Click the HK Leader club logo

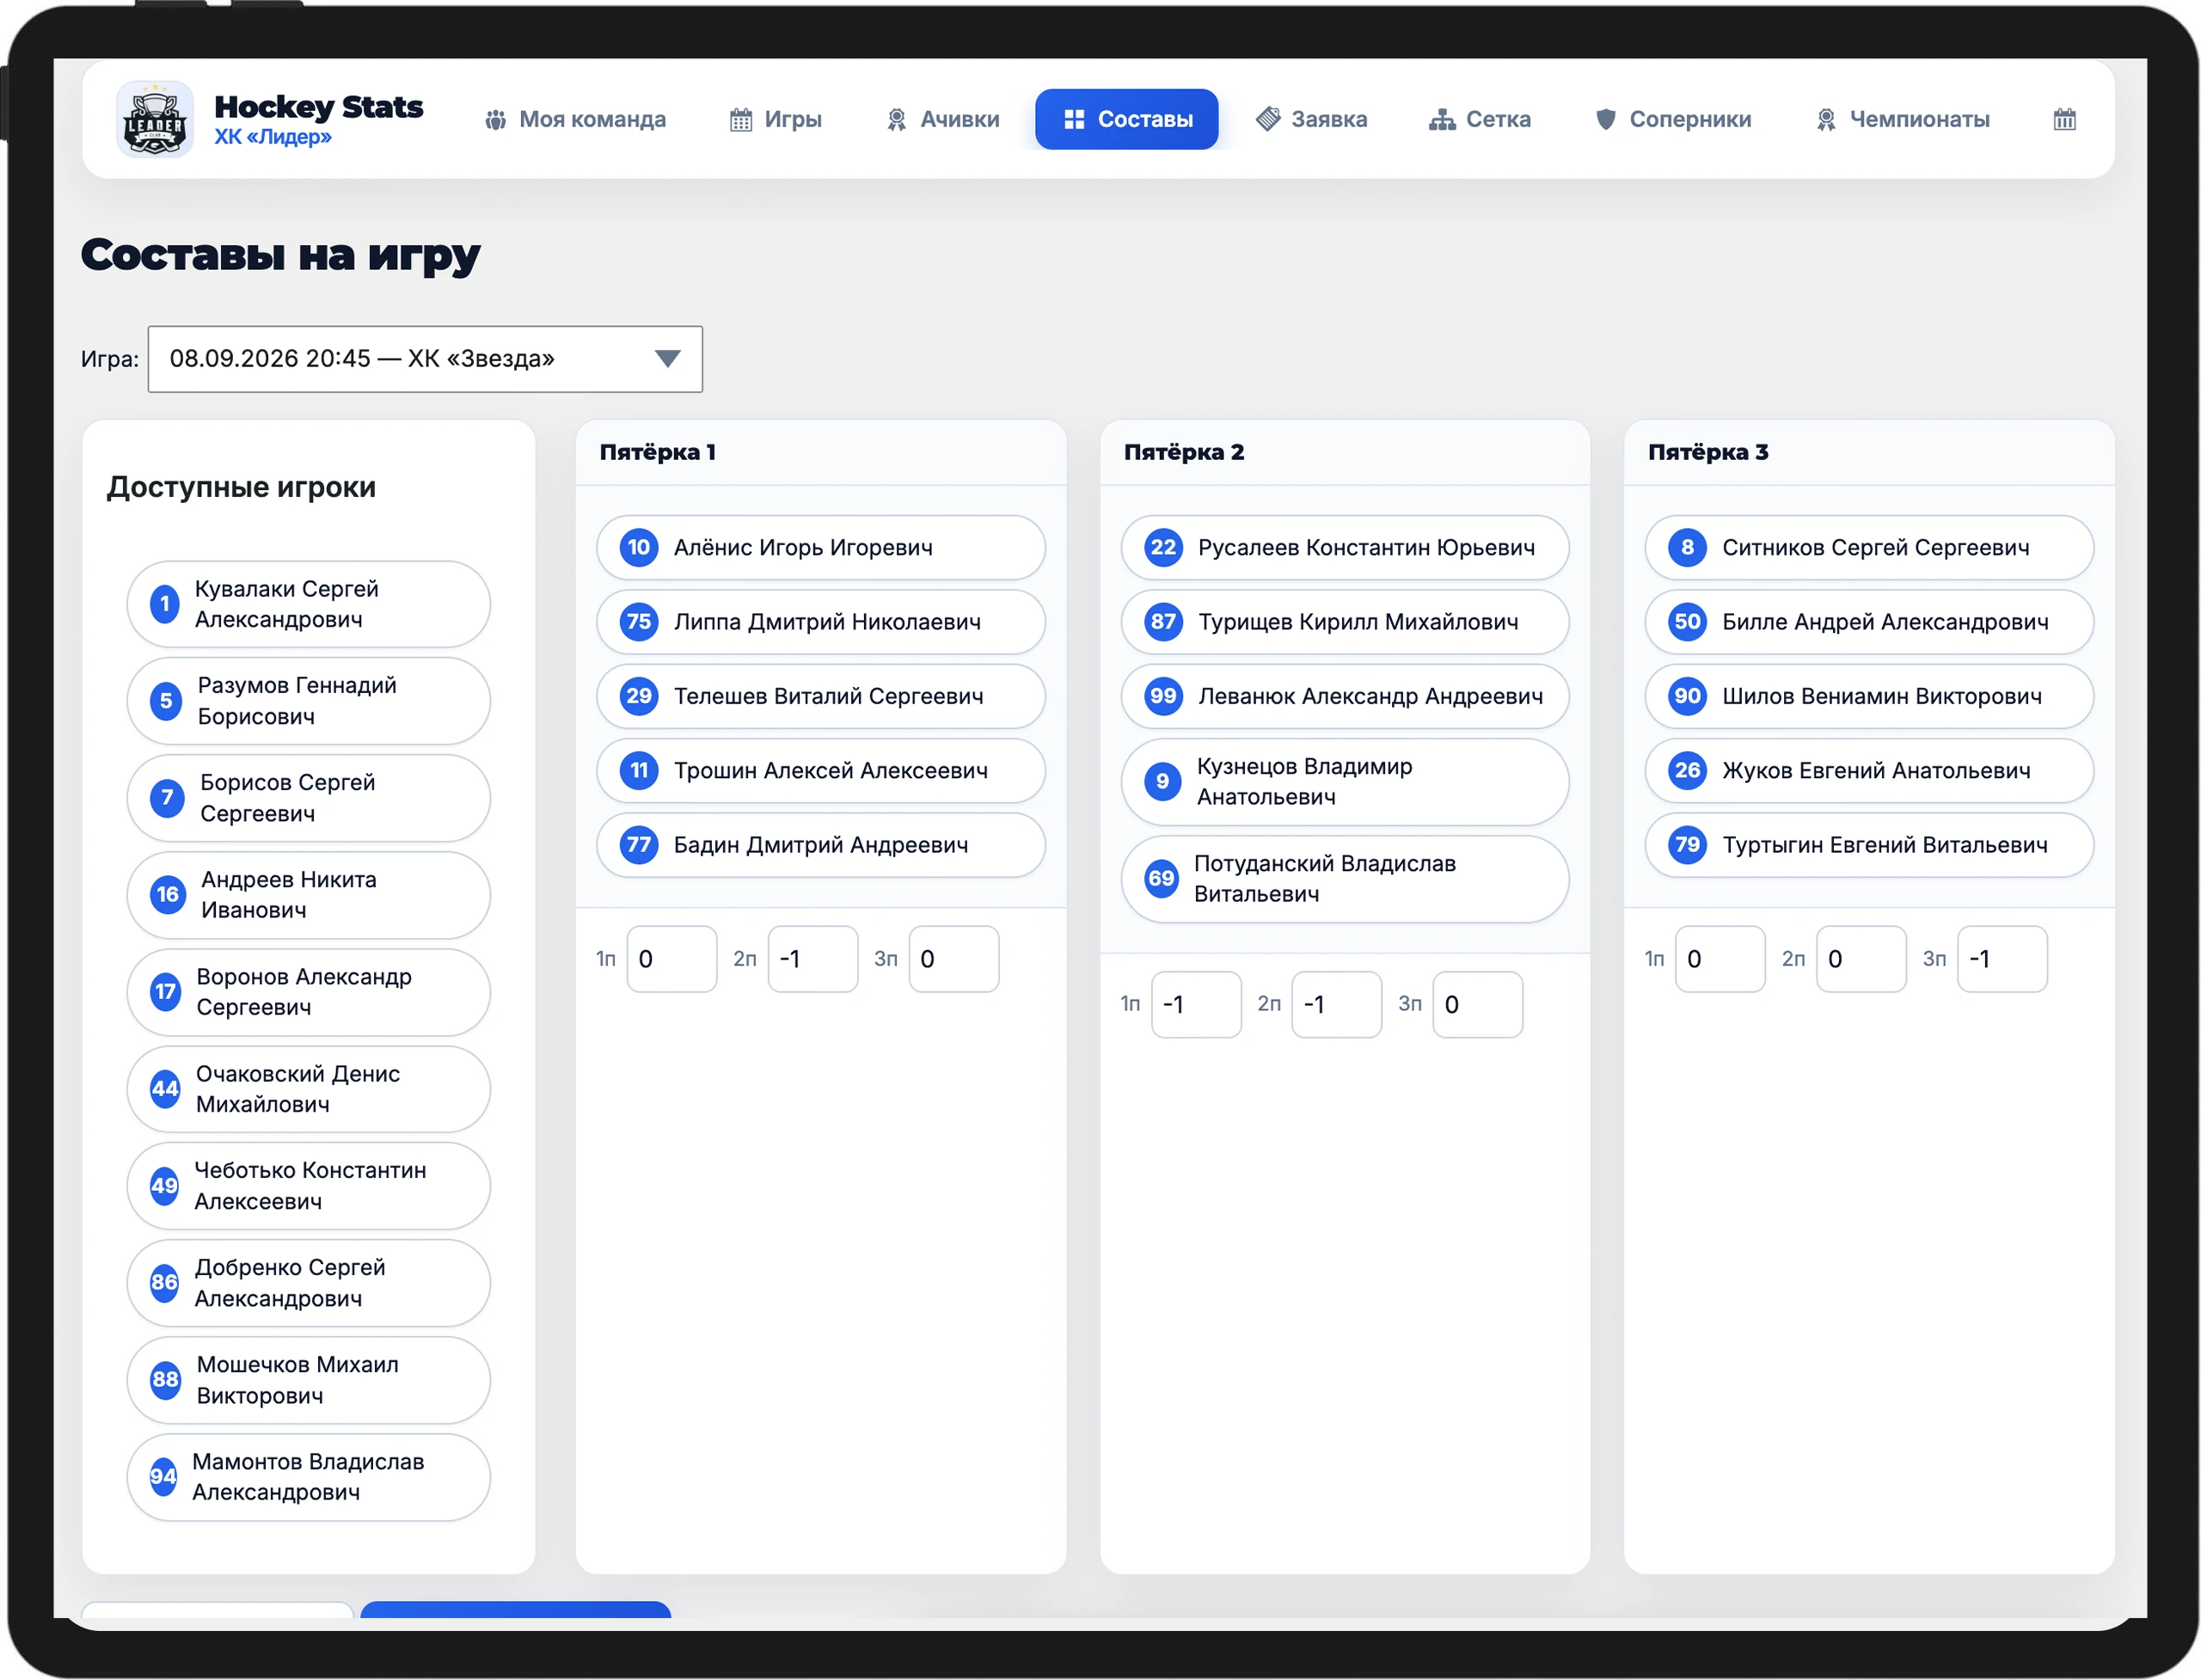pos(154,120)
